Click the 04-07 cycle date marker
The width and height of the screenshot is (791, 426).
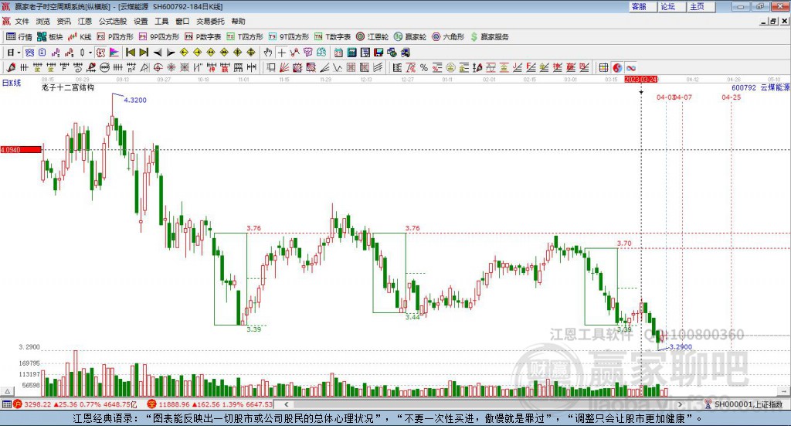click(683, 97)
